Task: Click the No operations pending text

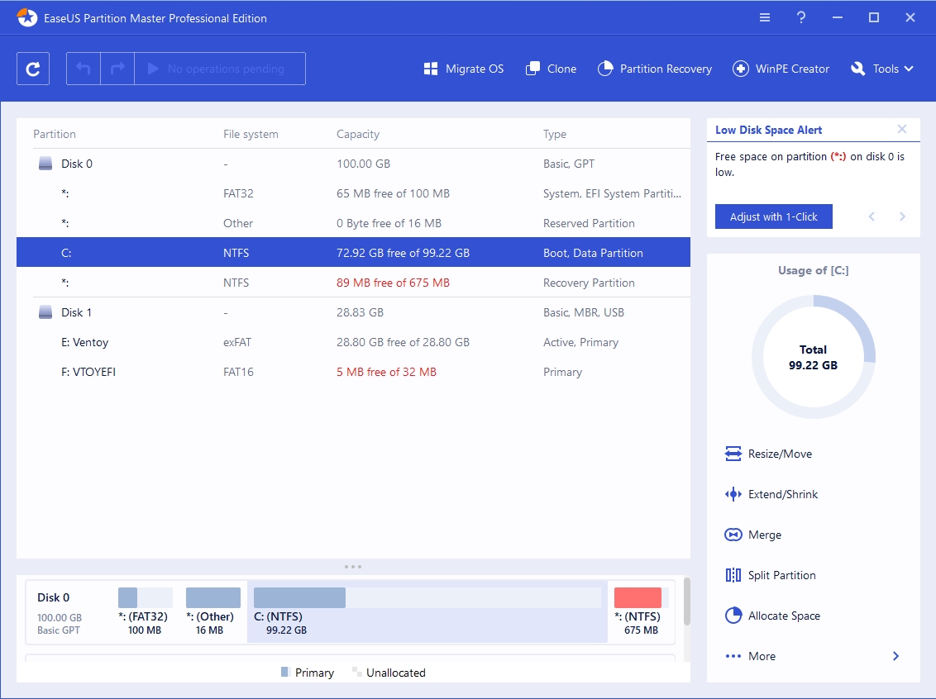Action: coord(226,69)
